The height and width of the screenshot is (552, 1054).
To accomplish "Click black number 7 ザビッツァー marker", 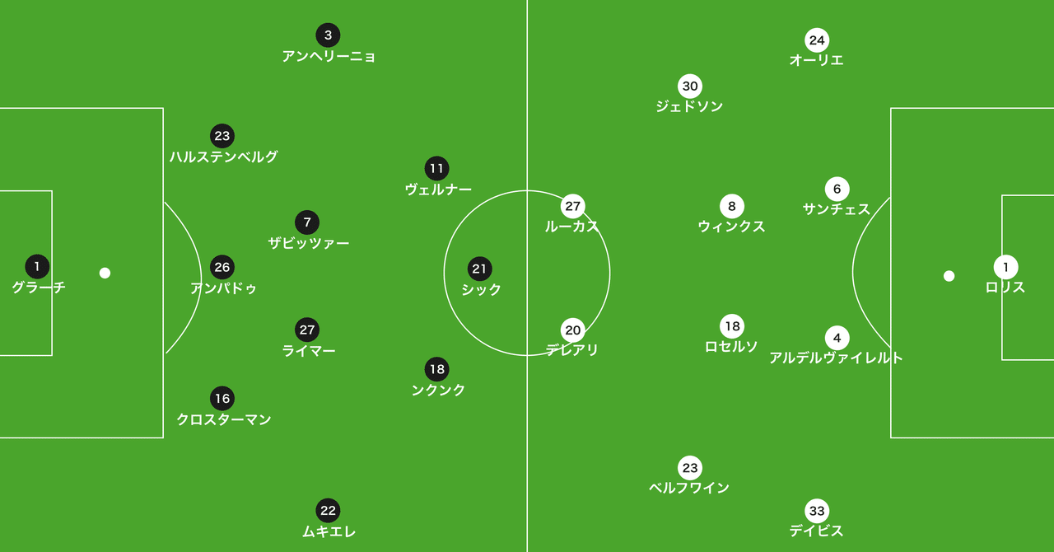I will (x=307, y=222).
